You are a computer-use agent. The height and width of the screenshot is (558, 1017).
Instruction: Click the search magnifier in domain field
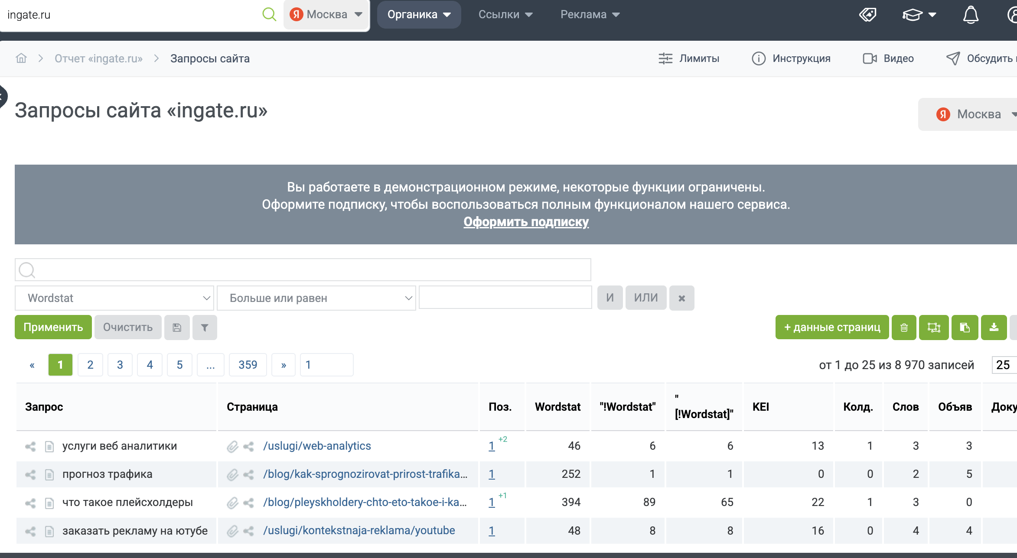[x=269, y=14]
